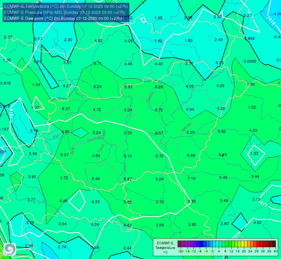Click the 6.29 value near Békés
This screenshot has height=259, width=281.
coord(191,132)
